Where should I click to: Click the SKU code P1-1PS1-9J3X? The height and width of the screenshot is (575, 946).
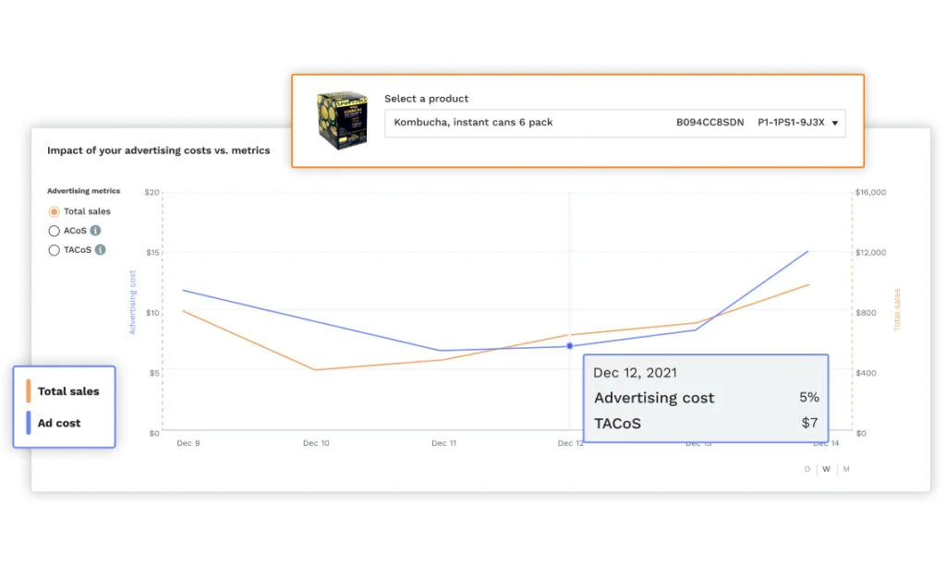(x=791, y=123)
